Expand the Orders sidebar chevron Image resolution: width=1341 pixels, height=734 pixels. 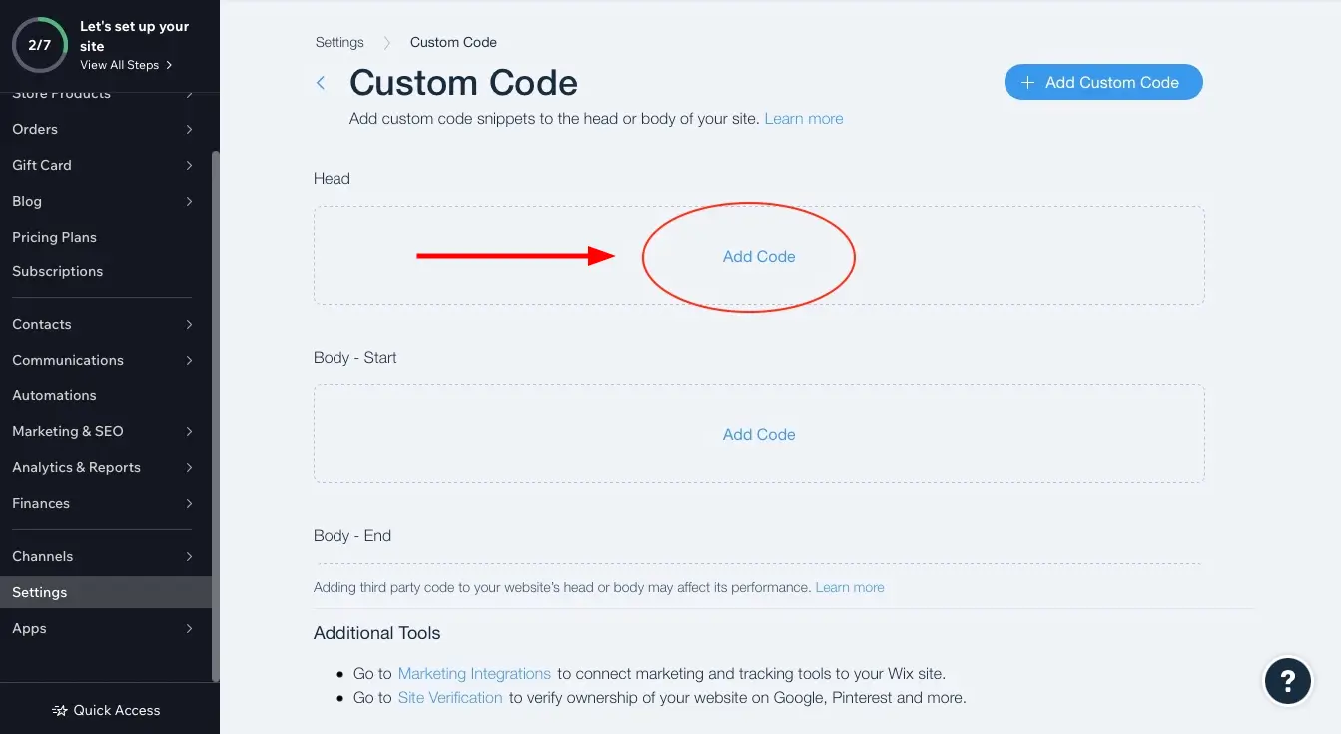coord(189,129)
